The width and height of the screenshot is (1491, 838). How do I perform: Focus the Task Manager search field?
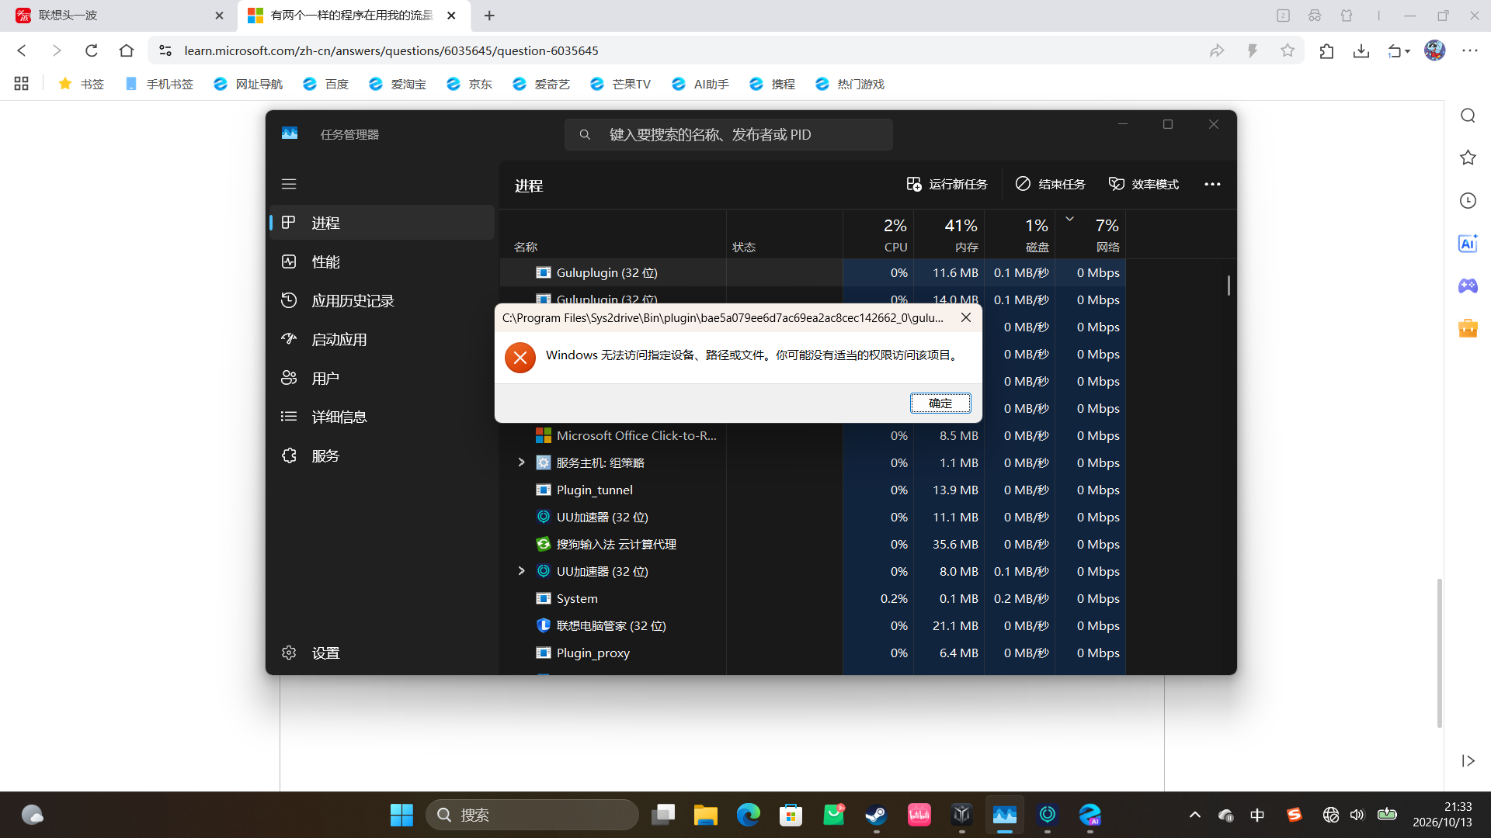(x=728, y=134)
